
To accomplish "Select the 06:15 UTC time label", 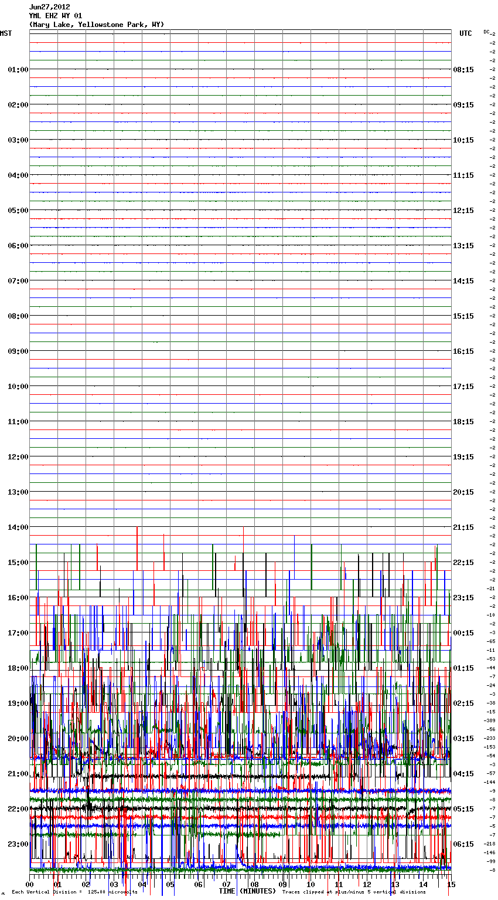I will [x=463, y=844].
